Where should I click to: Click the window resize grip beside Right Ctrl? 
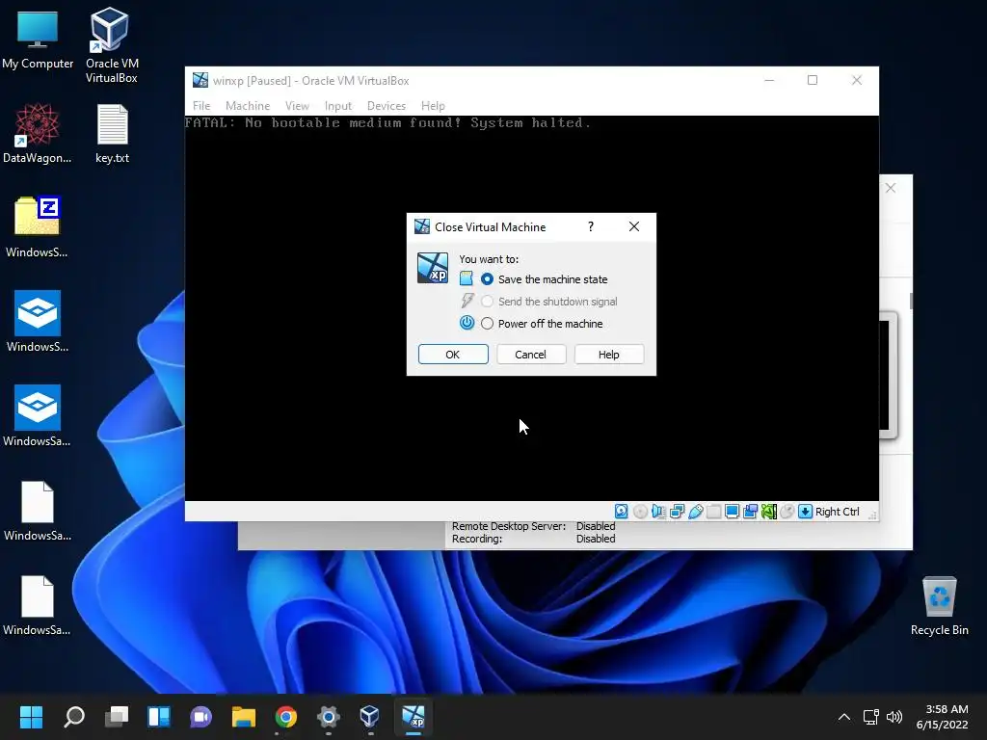[x=872, y=515]
